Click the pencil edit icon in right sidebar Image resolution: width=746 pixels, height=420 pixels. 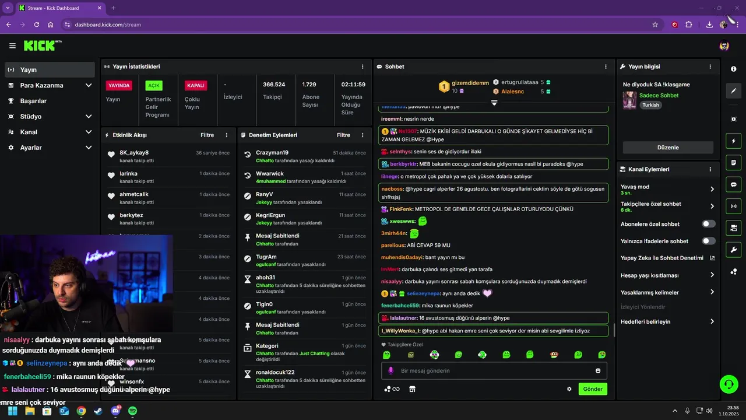(733, 90)
